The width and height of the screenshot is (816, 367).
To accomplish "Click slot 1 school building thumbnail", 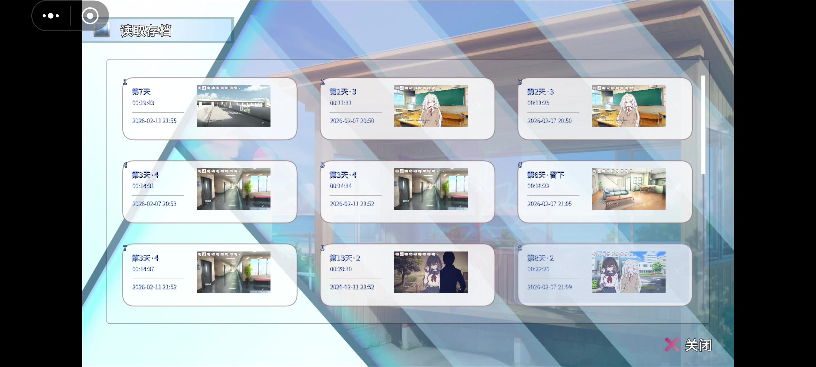I will pyautogui.click(x=233, y=106).
